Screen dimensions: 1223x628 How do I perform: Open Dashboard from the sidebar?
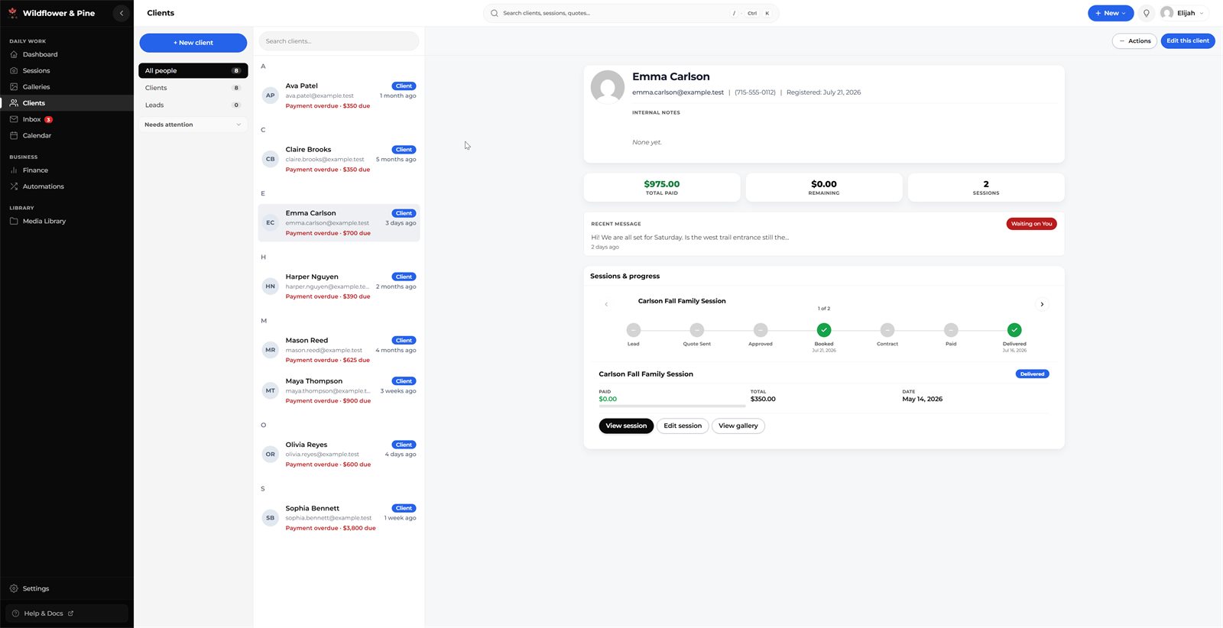(67, 54)
